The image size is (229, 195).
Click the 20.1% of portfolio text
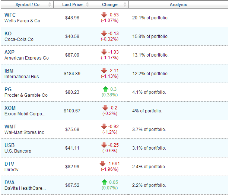[x=150, y=18]
